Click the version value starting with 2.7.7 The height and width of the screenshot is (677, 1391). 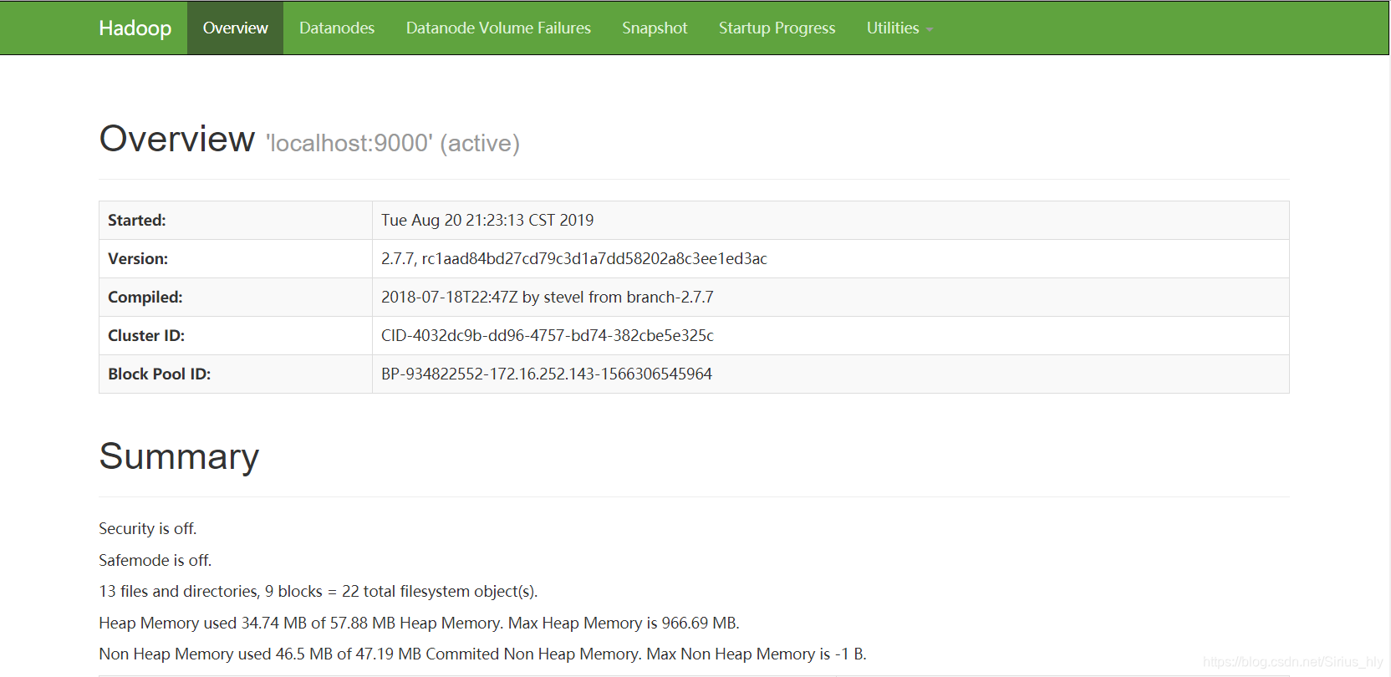574,259
